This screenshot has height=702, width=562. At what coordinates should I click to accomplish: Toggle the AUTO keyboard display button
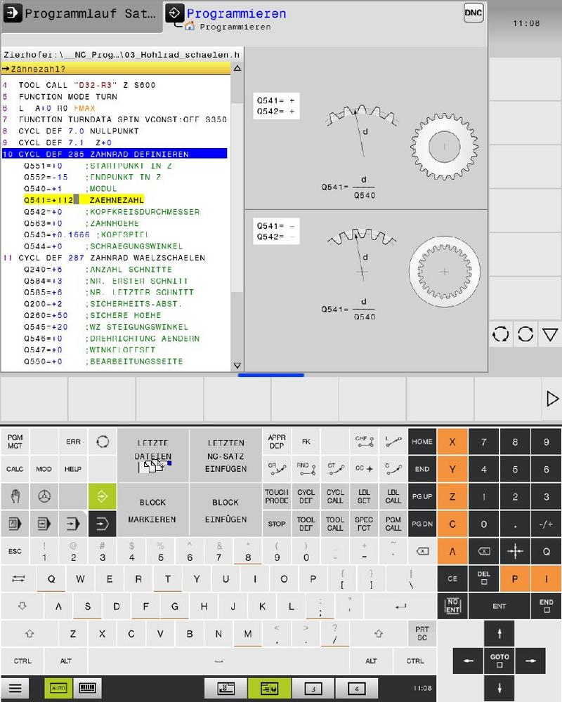click(58, 688)
